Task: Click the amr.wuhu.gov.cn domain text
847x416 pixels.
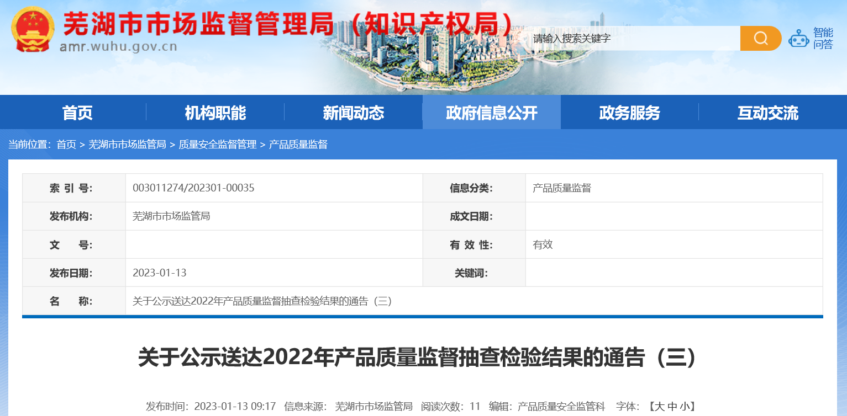Action: pyautogui.click(x=118, y=47)
